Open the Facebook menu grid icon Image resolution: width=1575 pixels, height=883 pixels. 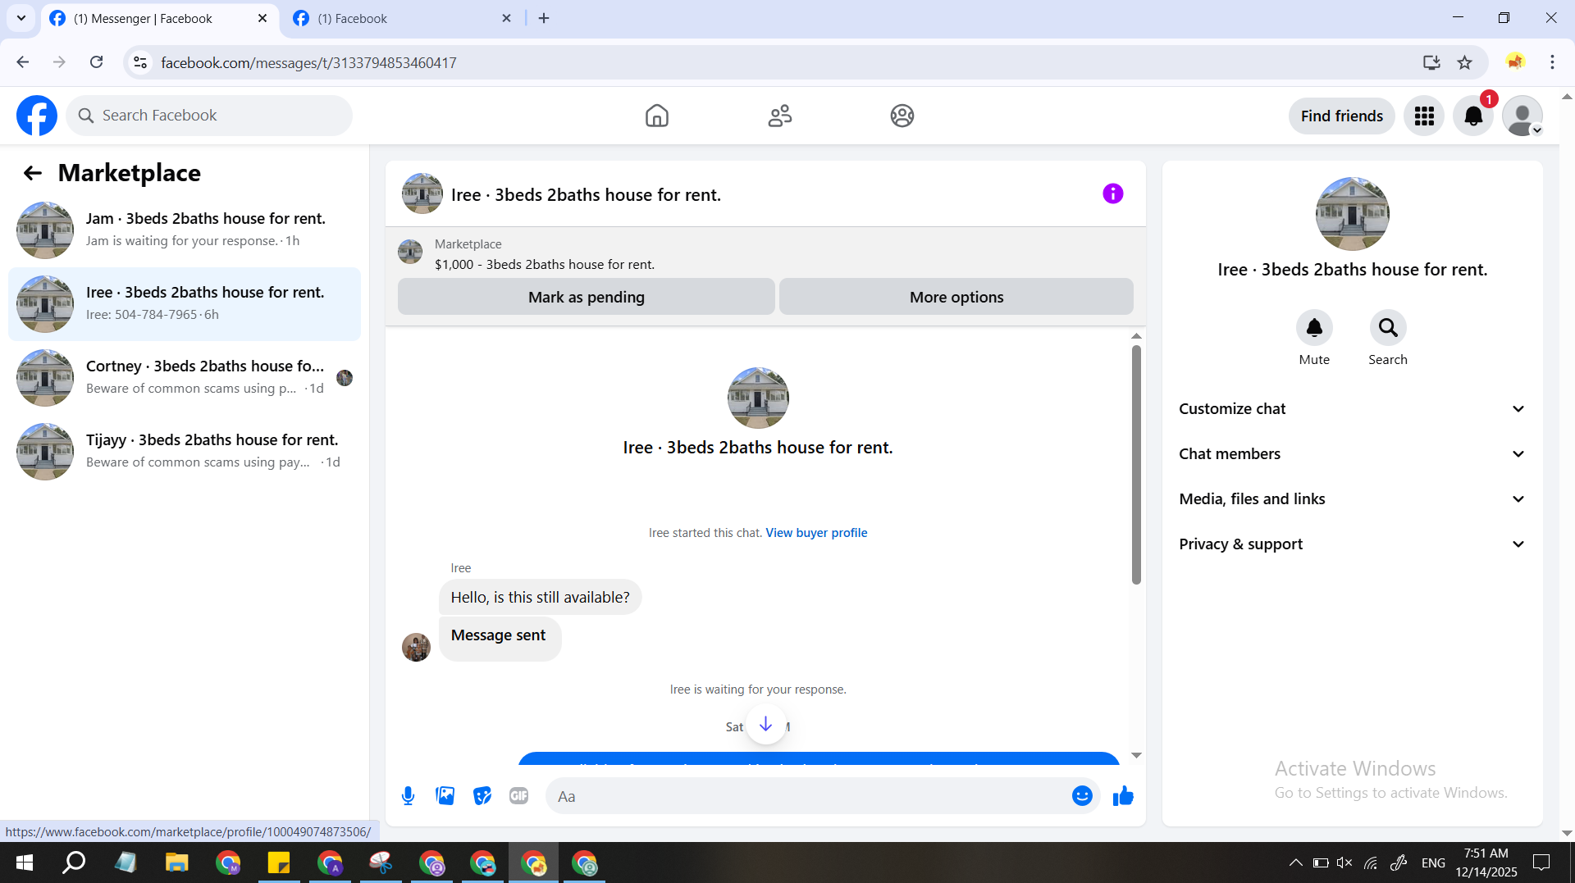tap(1424, 116)
